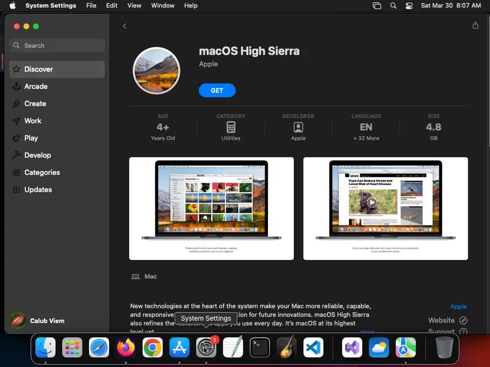Image resolution: width=490 pixels, height=367 pixels.
Task: Open the File menu
Action: pos(91,6)
